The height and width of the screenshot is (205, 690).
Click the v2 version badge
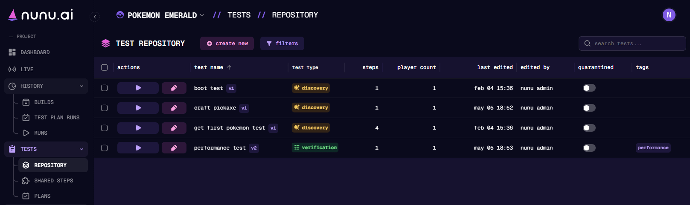pos(254,148)
